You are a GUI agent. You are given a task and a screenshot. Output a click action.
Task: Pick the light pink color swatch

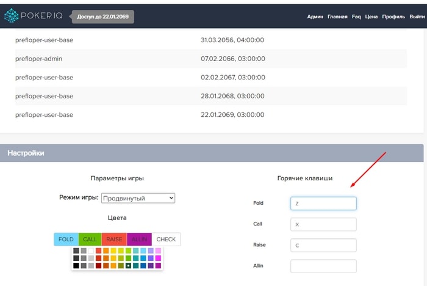pyautogui.click(x=158, y=251)
